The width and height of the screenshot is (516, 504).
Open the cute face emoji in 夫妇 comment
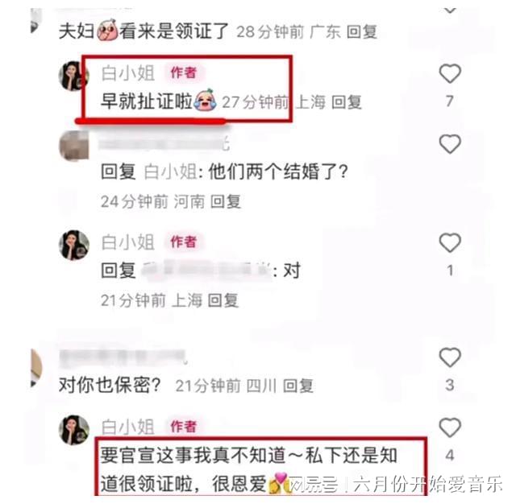(107, 31)
